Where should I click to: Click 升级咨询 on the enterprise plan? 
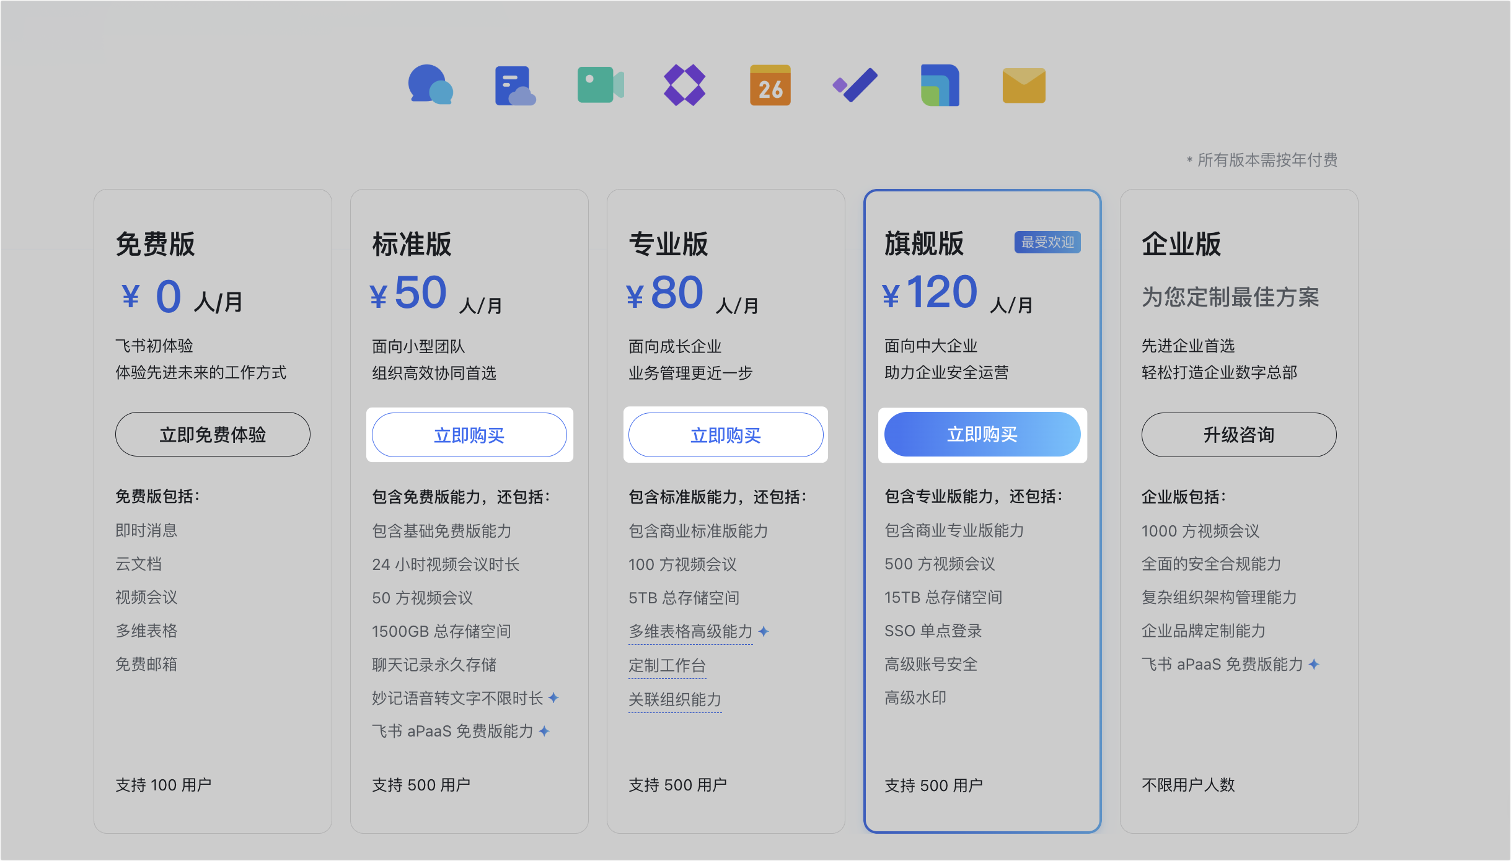tap(1239, 434)
